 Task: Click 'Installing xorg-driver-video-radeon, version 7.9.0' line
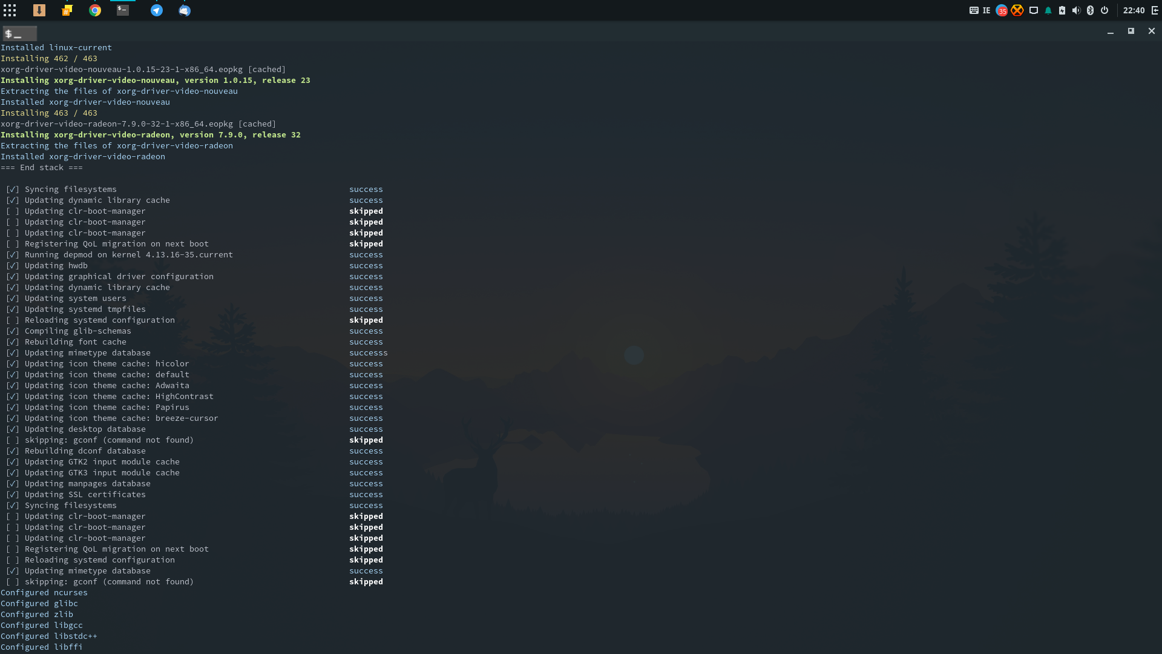click(151, 134)
